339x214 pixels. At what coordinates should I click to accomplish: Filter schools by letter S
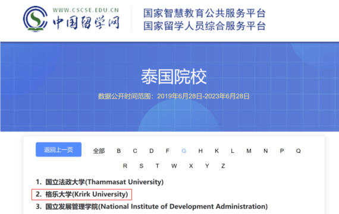click(x=142, y=166)
